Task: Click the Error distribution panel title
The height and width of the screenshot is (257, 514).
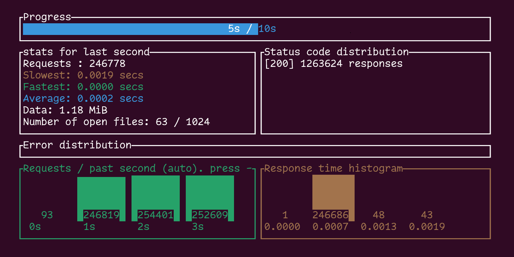Action: pyautogui.click(x=77, y=145)
